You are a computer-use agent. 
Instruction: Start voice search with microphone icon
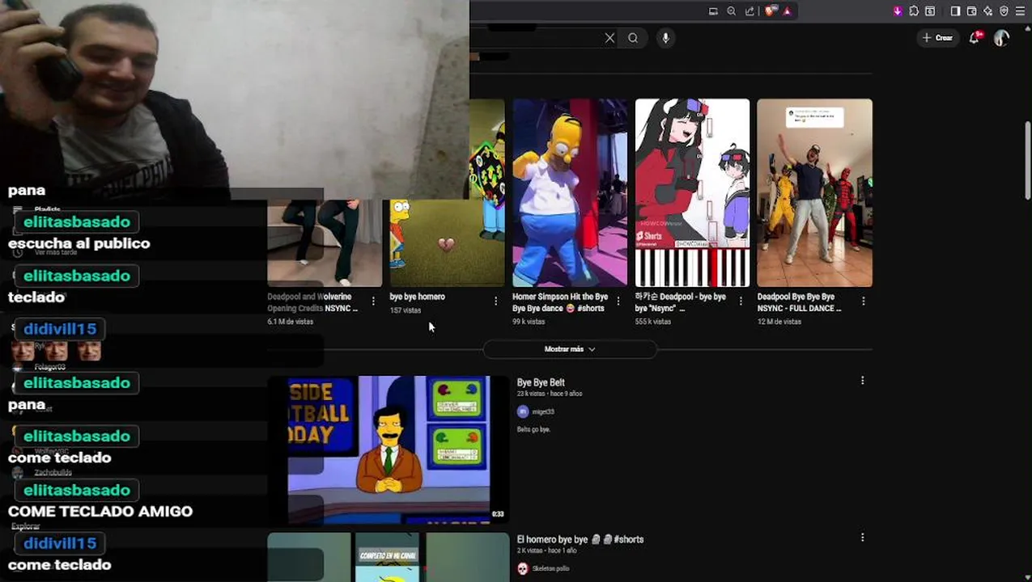point(665,38)
